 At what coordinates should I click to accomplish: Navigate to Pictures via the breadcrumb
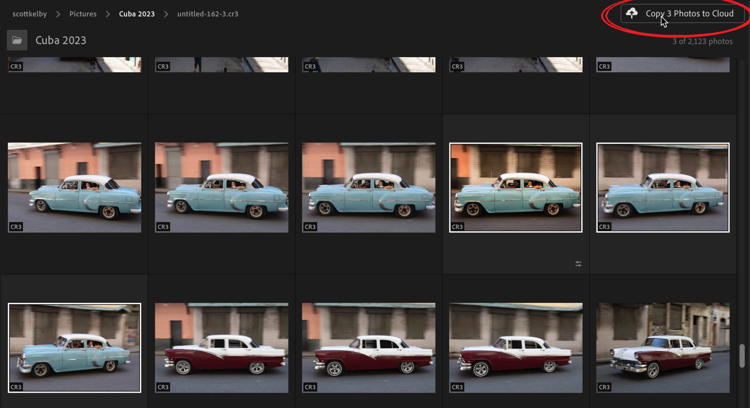pyautogui.click(x=83, y=14)
